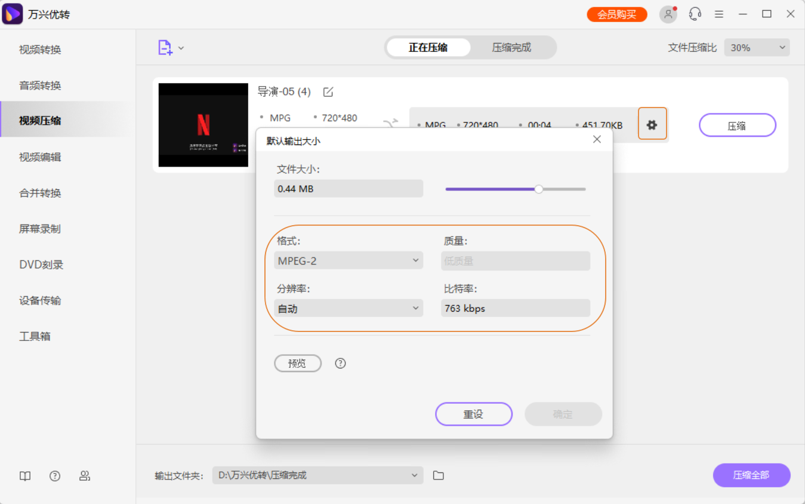Open the customer support headset icon
This screenshot has height=504, width=805.
point(695,14)
